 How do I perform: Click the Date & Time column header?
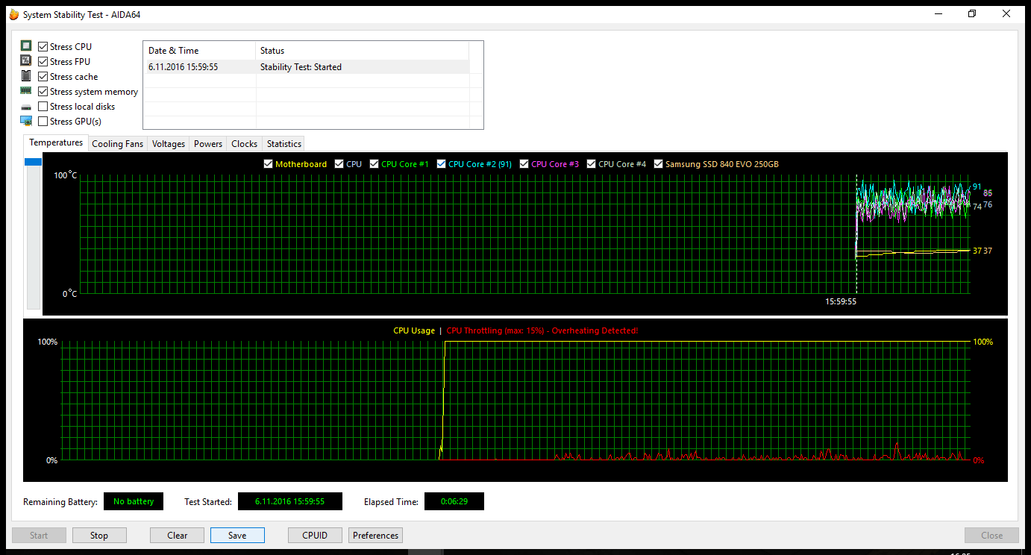tap(199, 51)
